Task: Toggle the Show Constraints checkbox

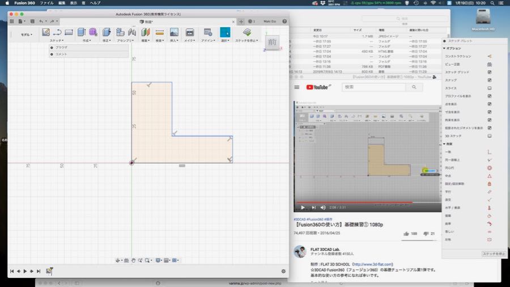Action: pos(489,120)
